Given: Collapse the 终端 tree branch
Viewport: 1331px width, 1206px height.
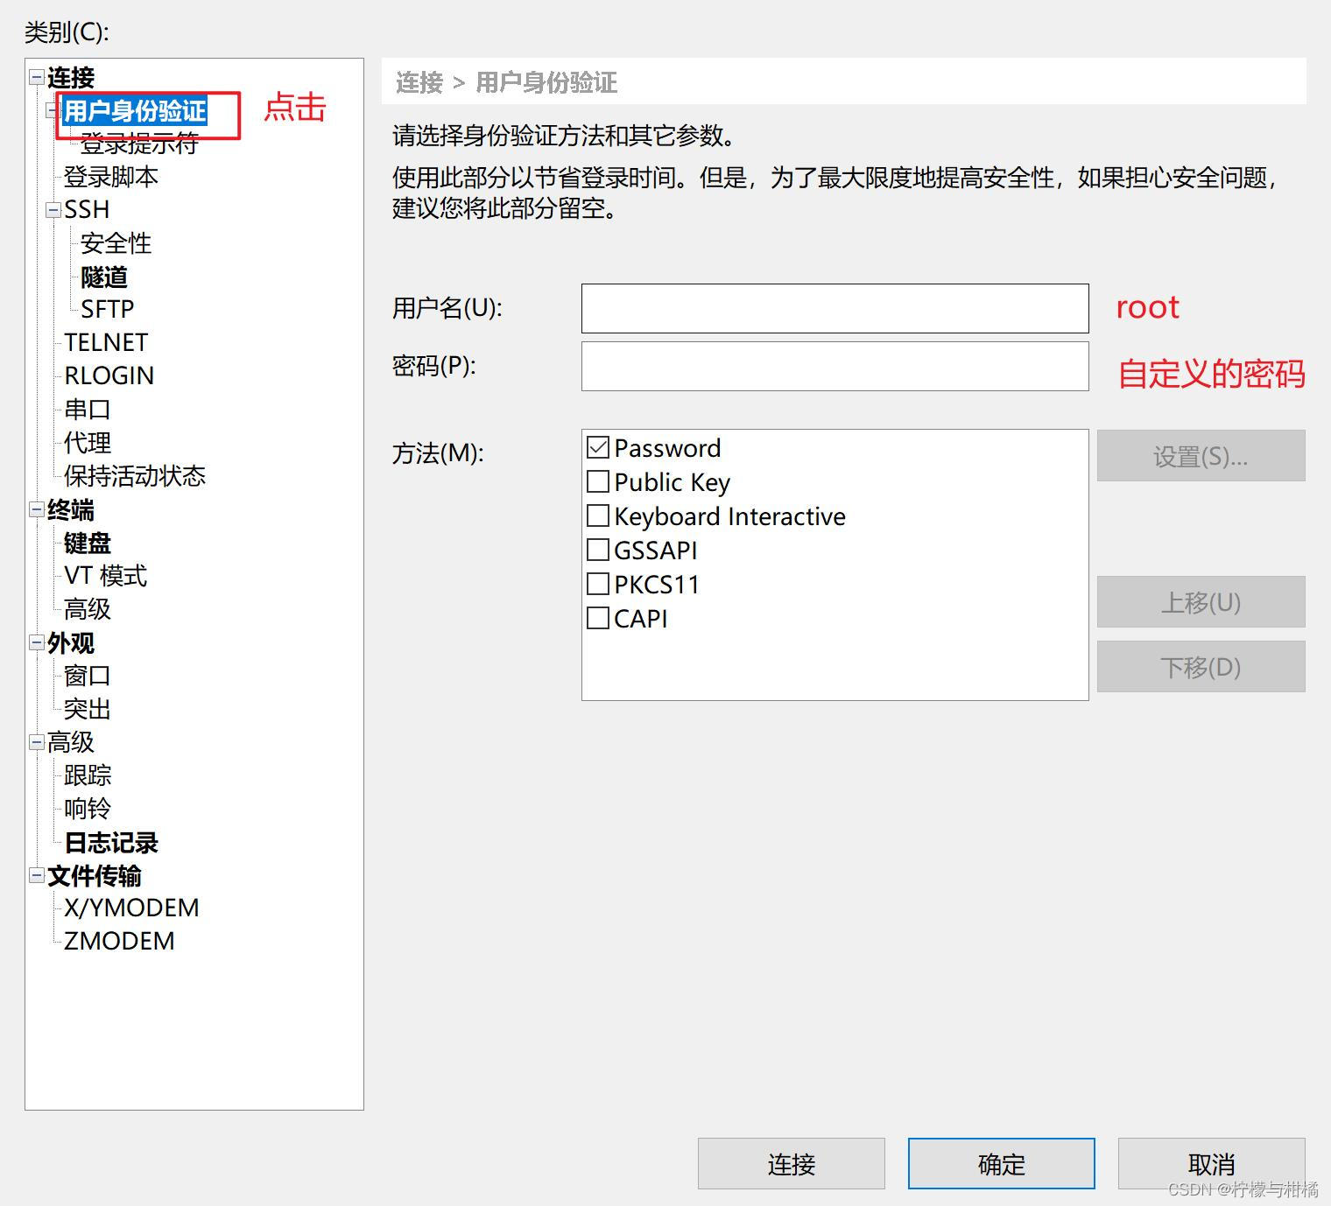Looking at the screenshot, I should pos(36,510).
